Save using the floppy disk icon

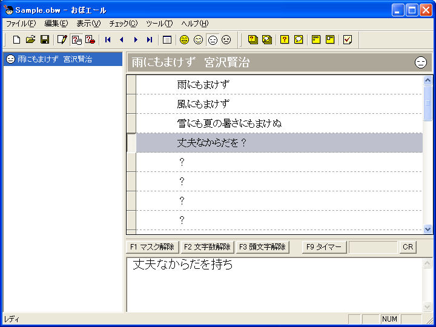[45, 40]
